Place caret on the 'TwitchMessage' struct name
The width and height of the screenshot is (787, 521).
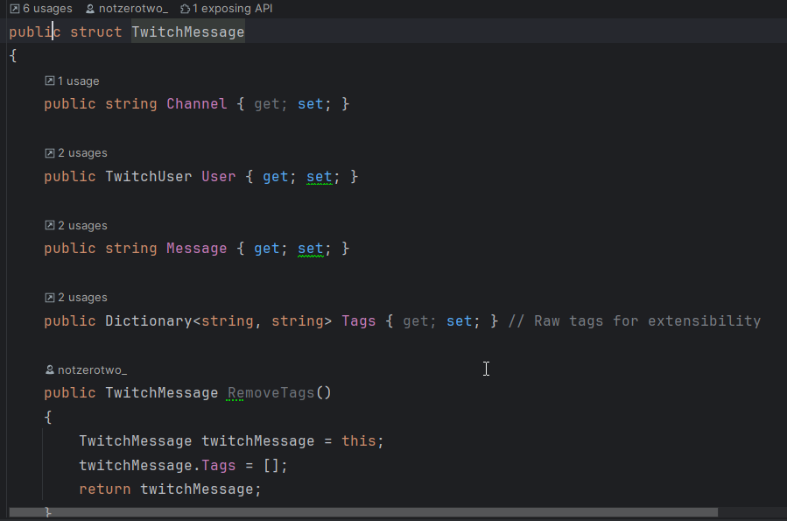pos(187,32)
